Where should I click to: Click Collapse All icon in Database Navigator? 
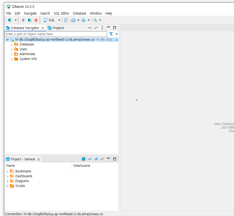tap(90, 28)
